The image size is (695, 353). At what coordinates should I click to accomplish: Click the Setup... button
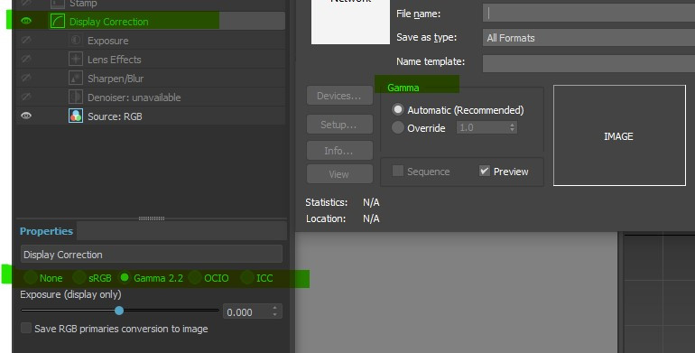(339, 125)
